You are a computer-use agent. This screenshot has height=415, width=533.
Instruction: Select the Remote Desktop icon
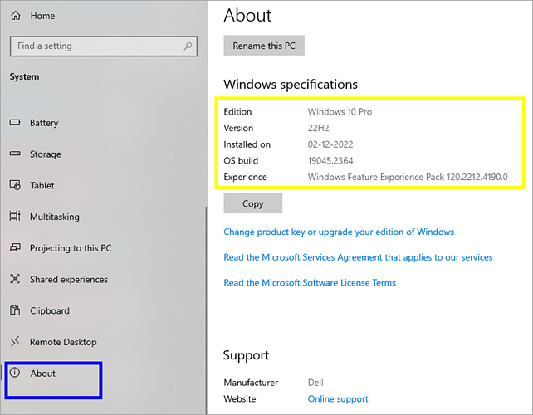[x=14, y=342]
